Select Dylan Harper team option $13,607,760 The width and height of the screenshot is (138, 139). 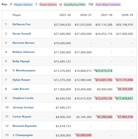click(104, 80)
